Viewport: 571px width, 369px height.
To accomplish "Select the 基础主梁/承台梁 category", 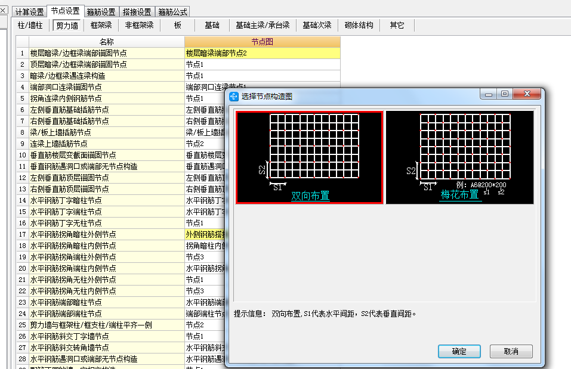I will (x=263, y=25).
